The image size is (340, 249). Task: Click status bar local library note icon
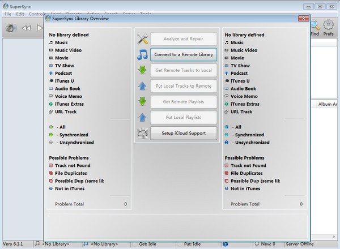[37, 243]
